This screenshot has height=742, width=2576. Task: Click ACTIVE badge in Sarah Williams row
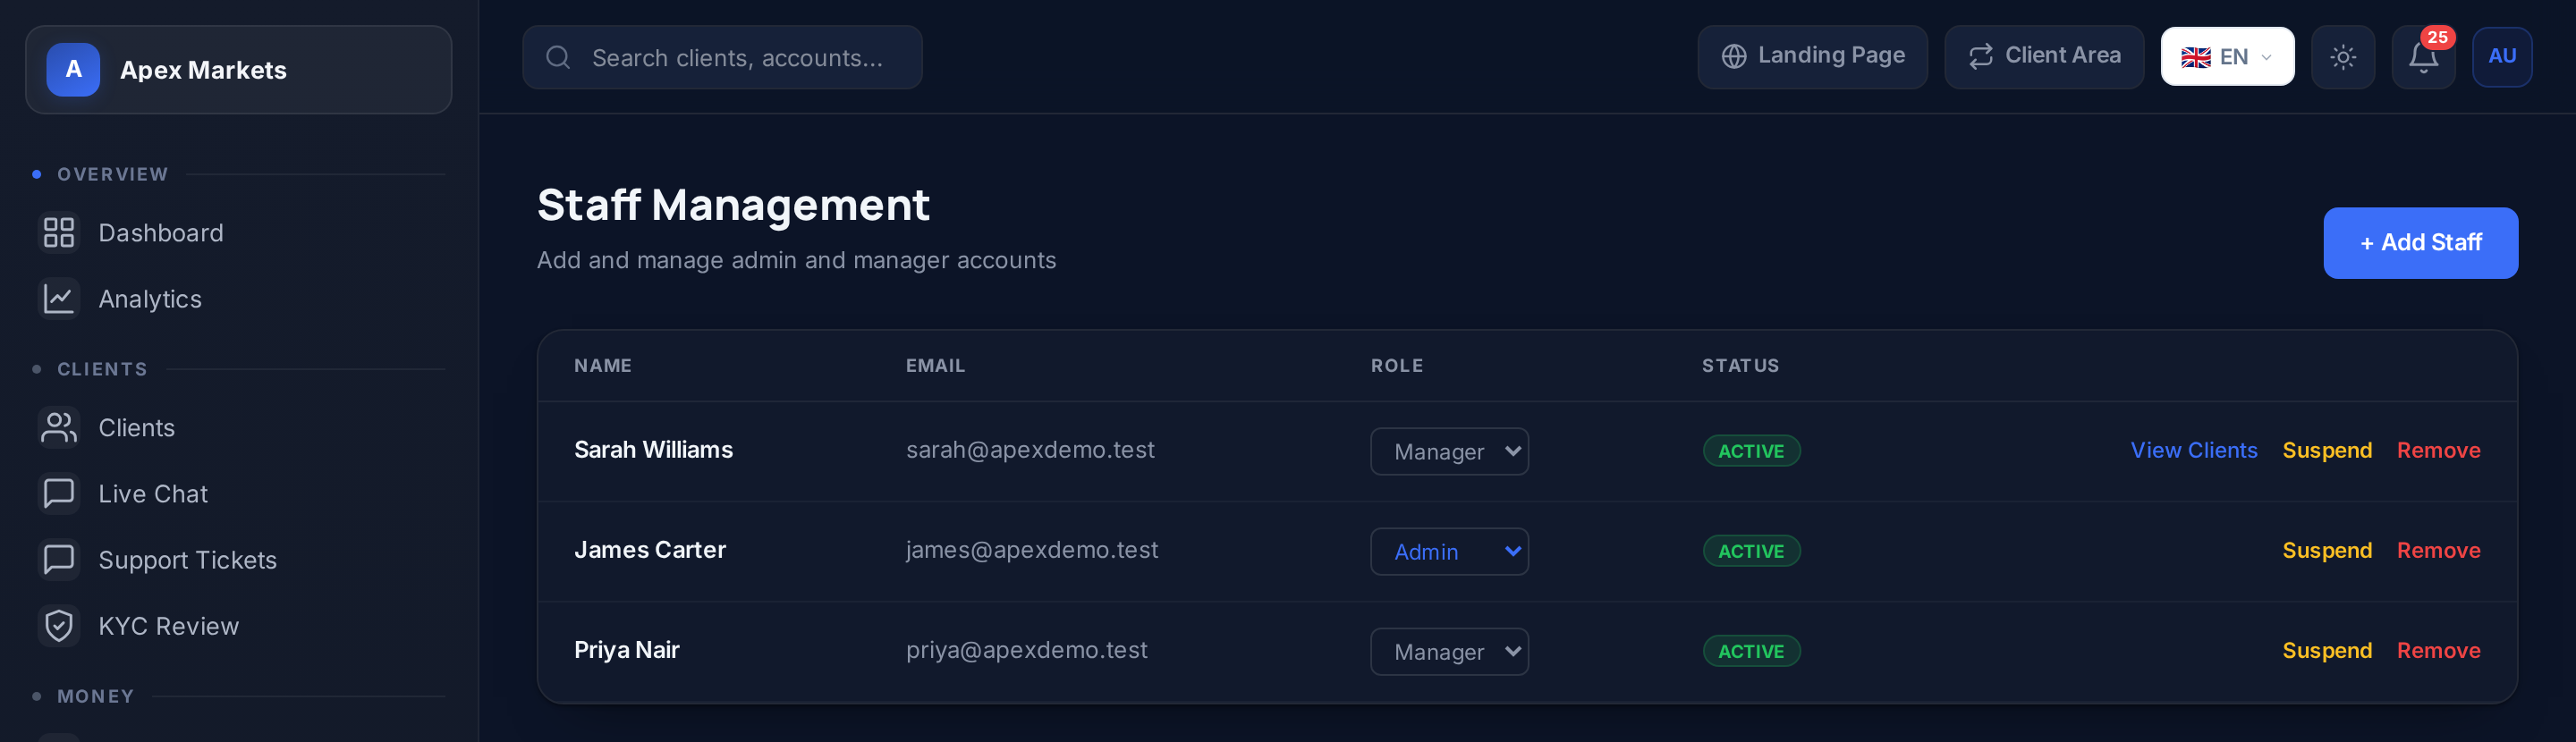coord(1751,451)
